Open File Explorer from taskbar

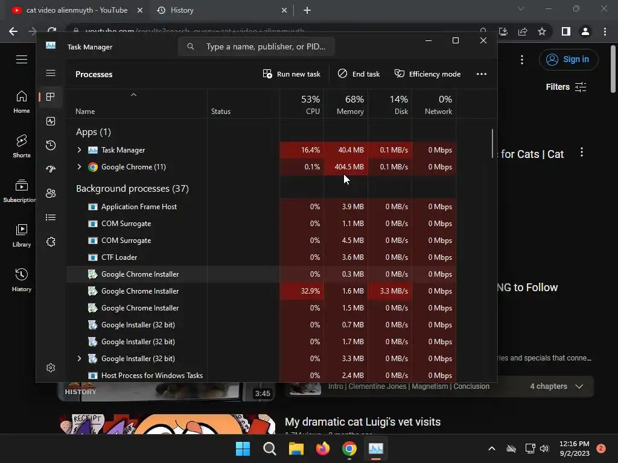pos(296,449)
